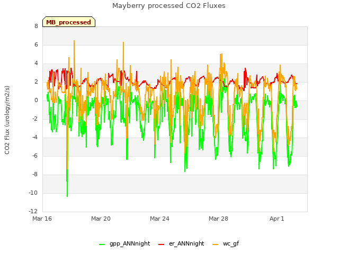
Task: Click the Mar 20 x-axis label
Action: pos(101,219)
